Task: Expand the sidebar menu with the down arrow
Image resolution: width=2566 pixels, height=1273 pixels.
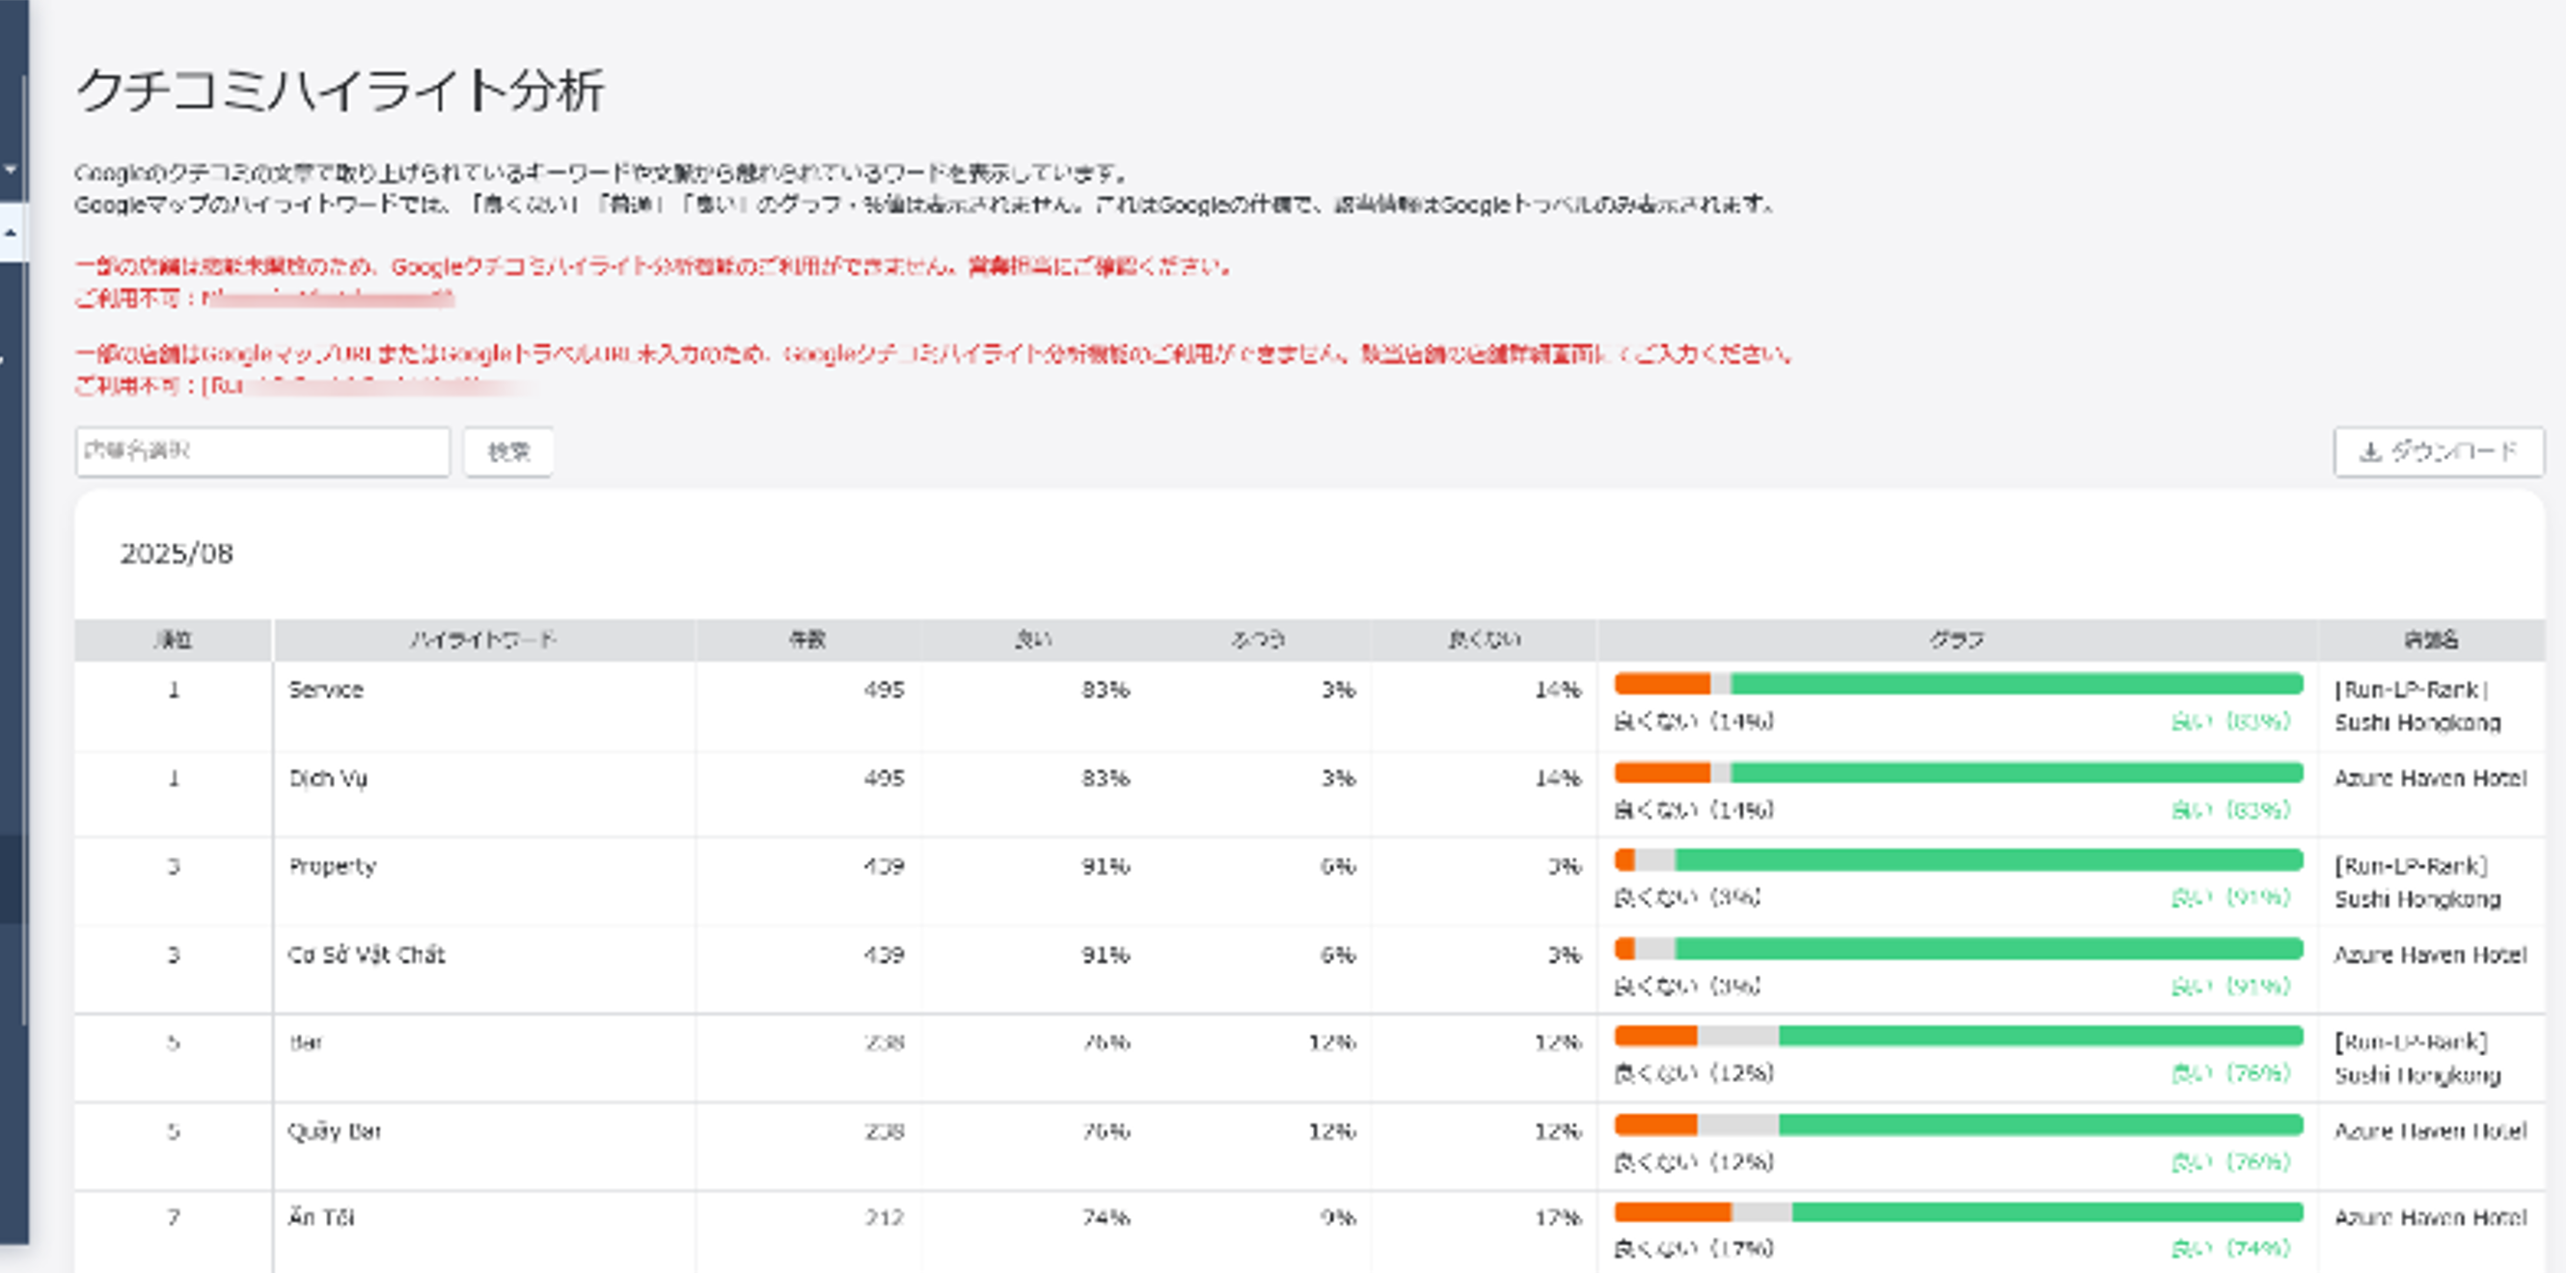Action: click(x=11, y=170)
